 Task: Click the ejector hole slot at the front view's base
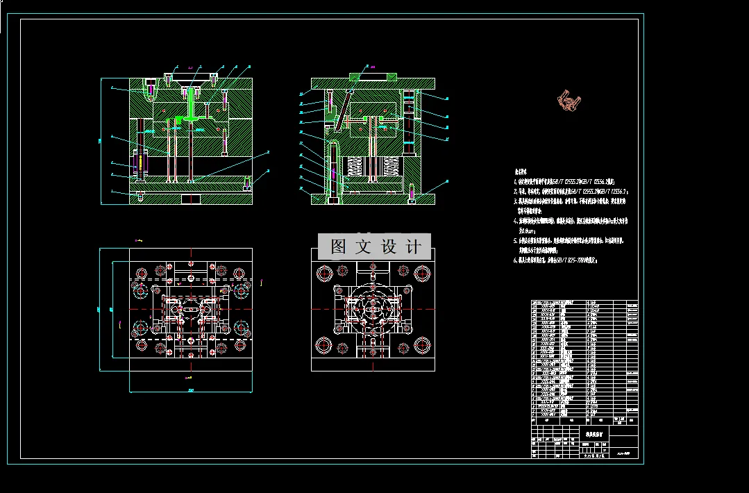190,199
